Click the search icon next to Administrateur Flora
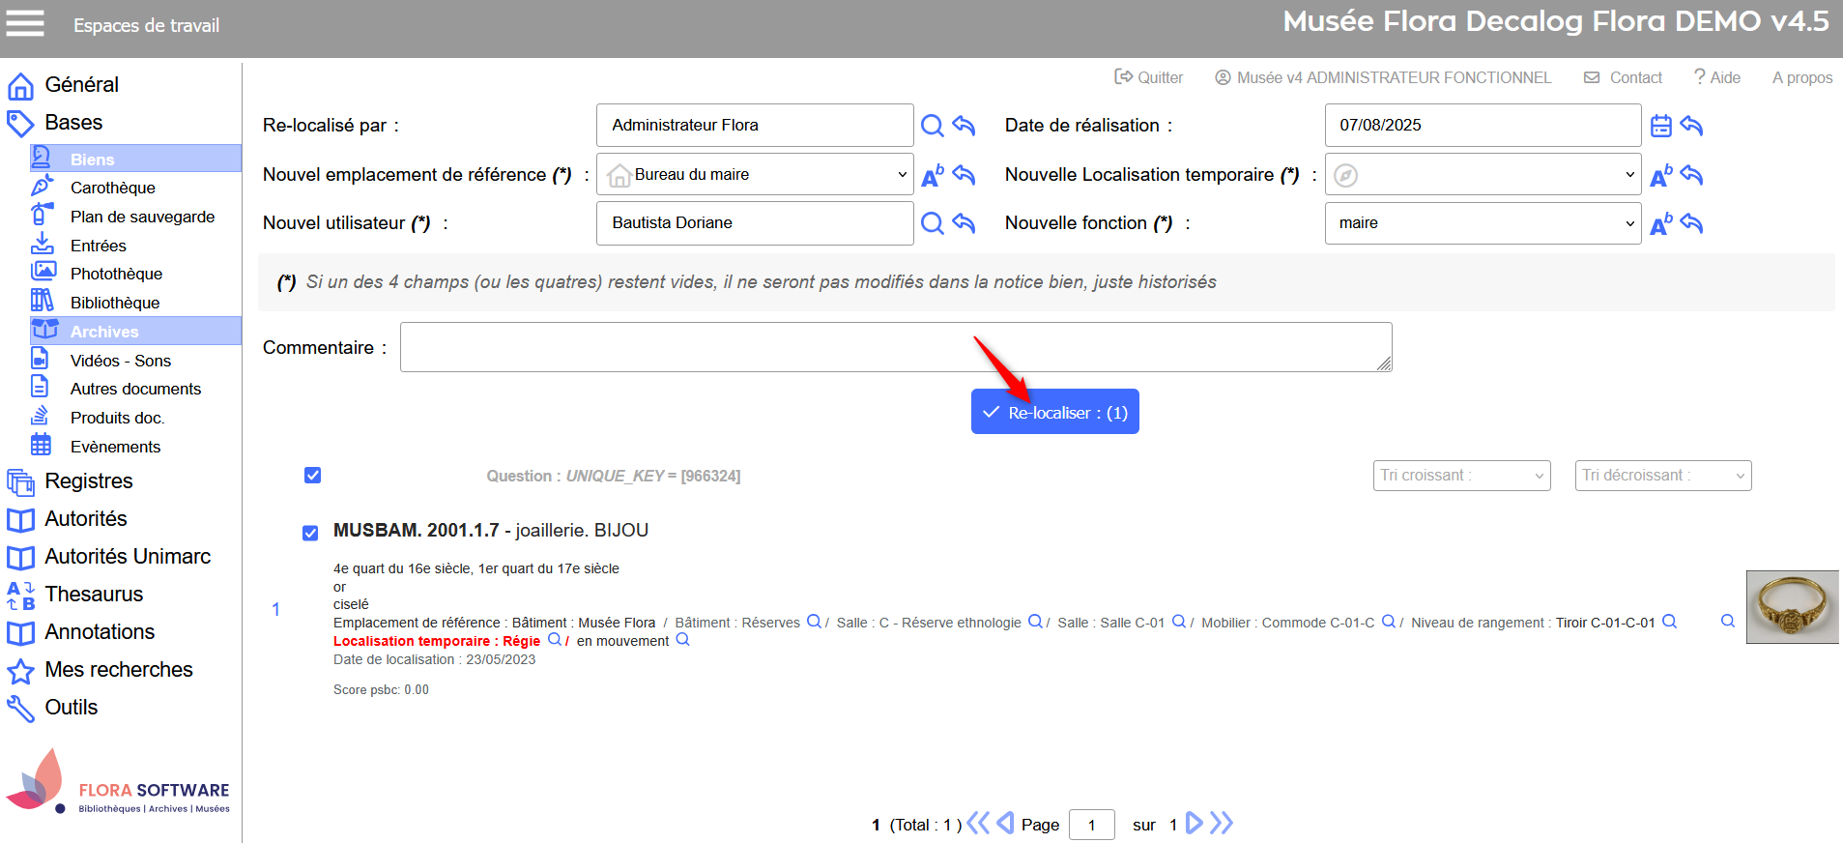 [932, 126]
